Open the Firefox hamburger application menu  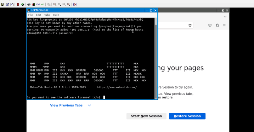click(x=224, y=25)
